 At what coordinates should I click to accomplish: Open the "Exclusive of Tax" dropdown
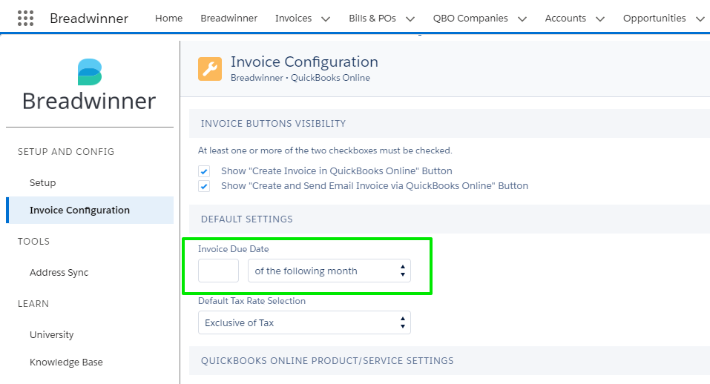coord(304,322)
